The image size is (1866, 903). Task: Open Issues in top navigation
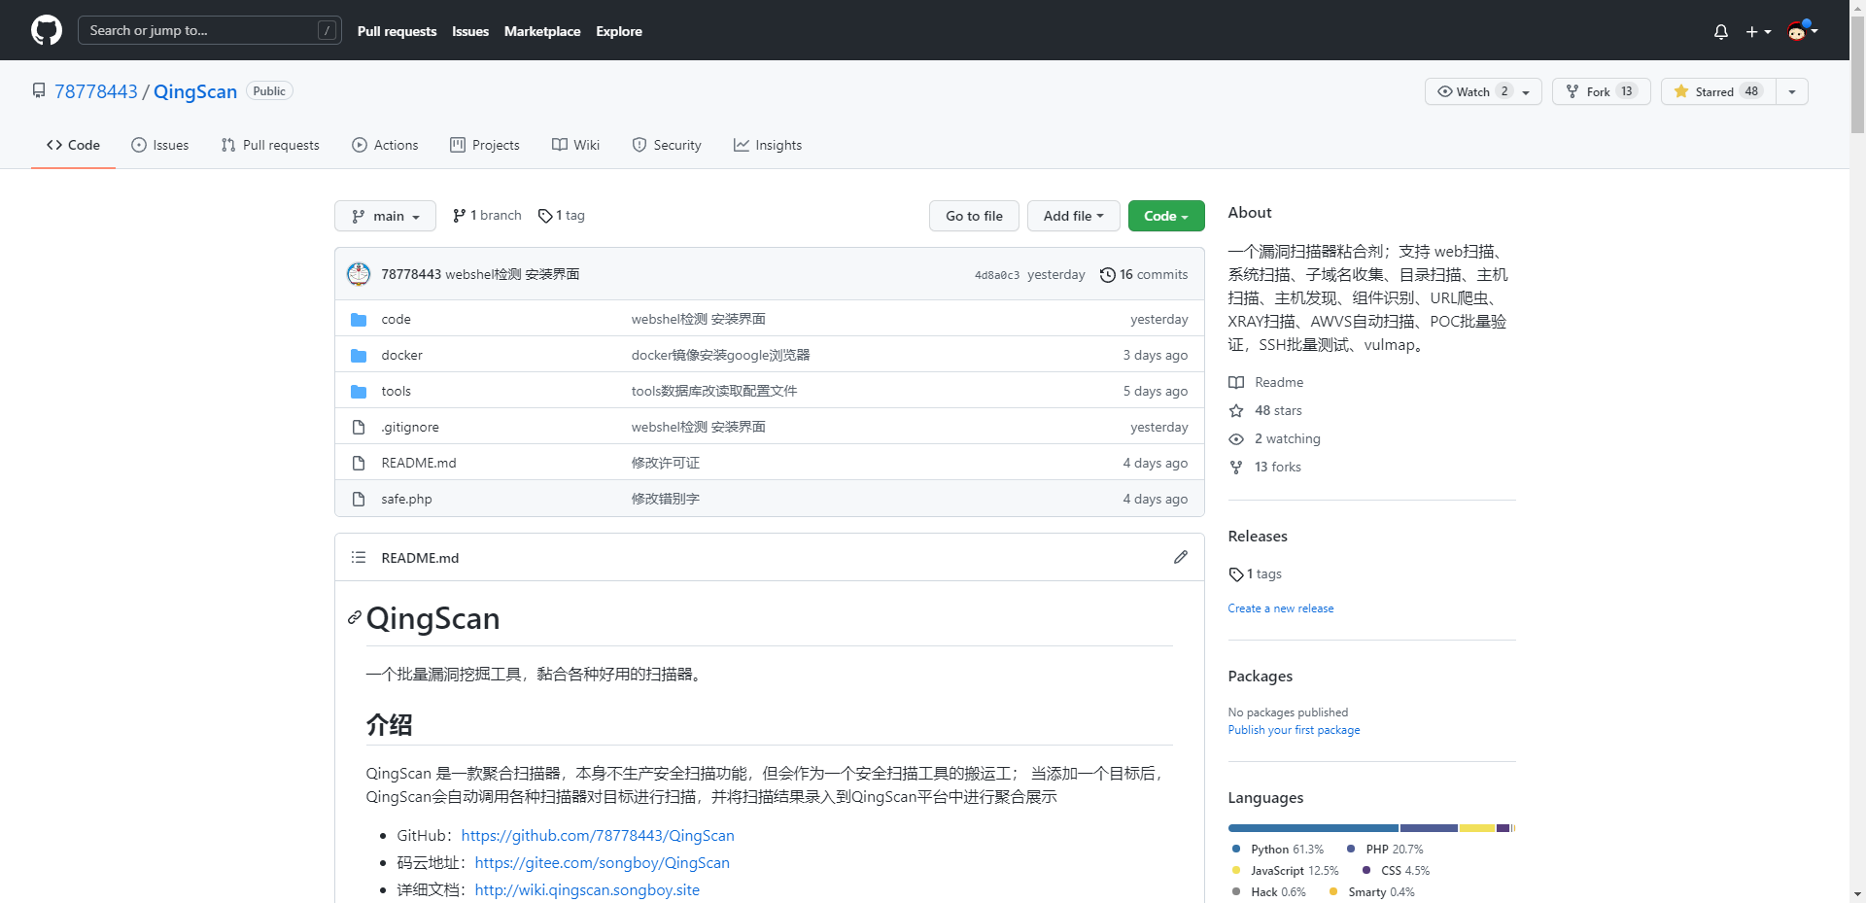click(470, 31)
